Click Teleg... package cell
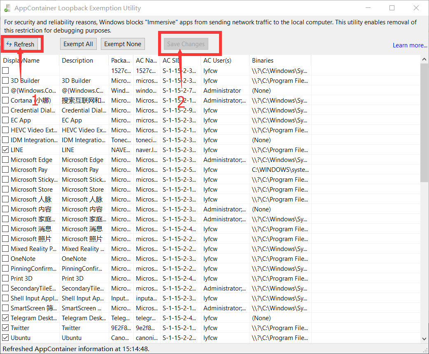This screenshot has height=354, width=429. [120, 318]
